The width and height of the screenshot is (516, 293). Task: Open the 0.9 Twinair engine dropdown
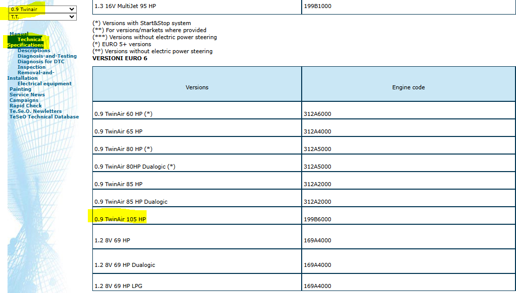tap(42, 9)
